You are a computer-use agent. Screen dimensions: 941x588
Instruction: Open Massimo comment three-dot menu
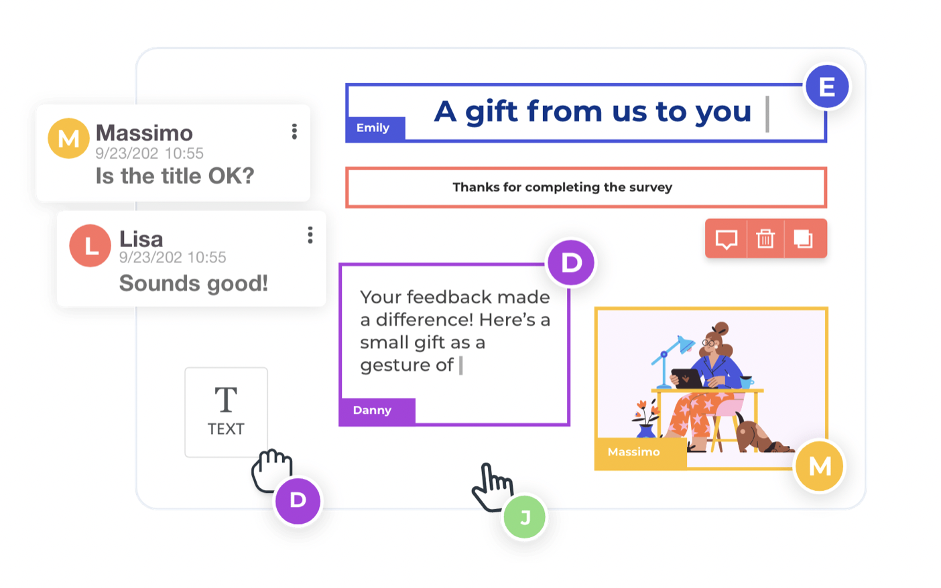pos(294,131)
